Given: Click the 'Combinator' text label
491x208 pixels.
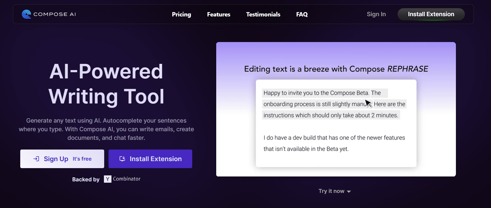Looking at the screenshot, I should click(127, 179).
